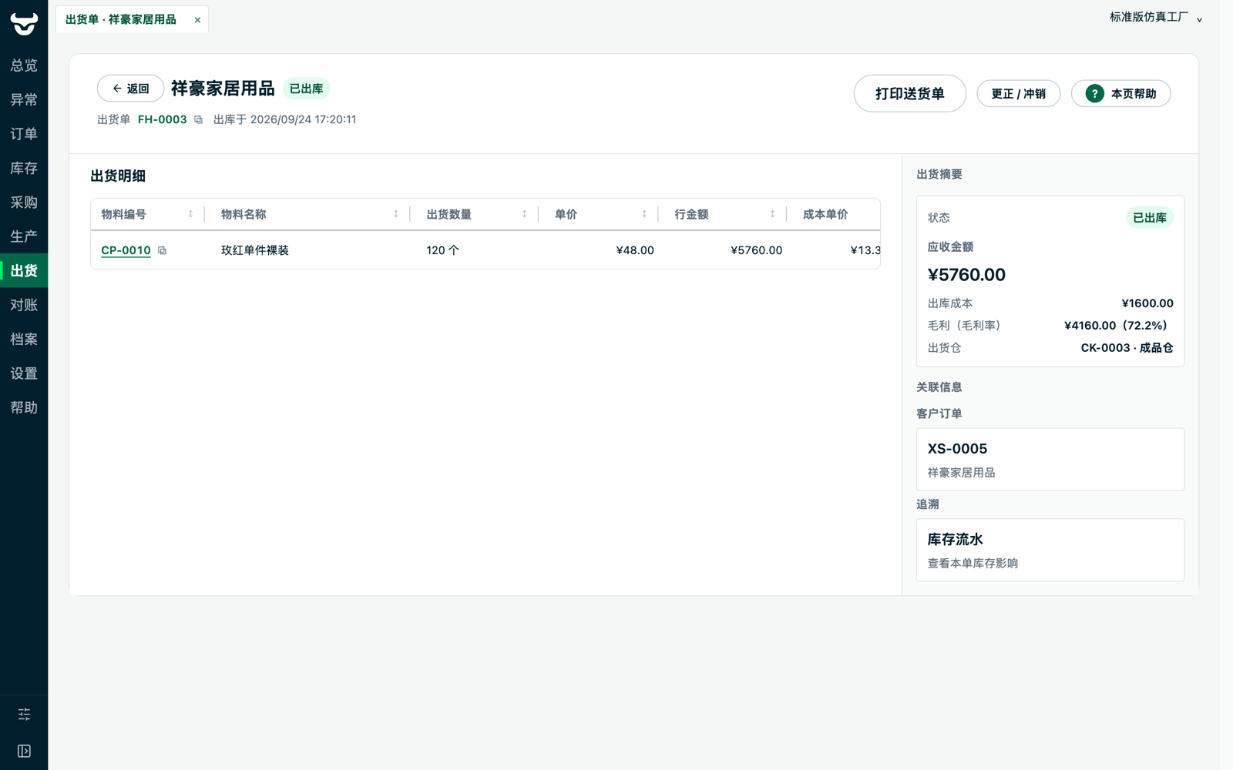This screenshot has width=1233, height=770.
Task: Collapse the sidebar panel icon
Action: click(24, 751)
